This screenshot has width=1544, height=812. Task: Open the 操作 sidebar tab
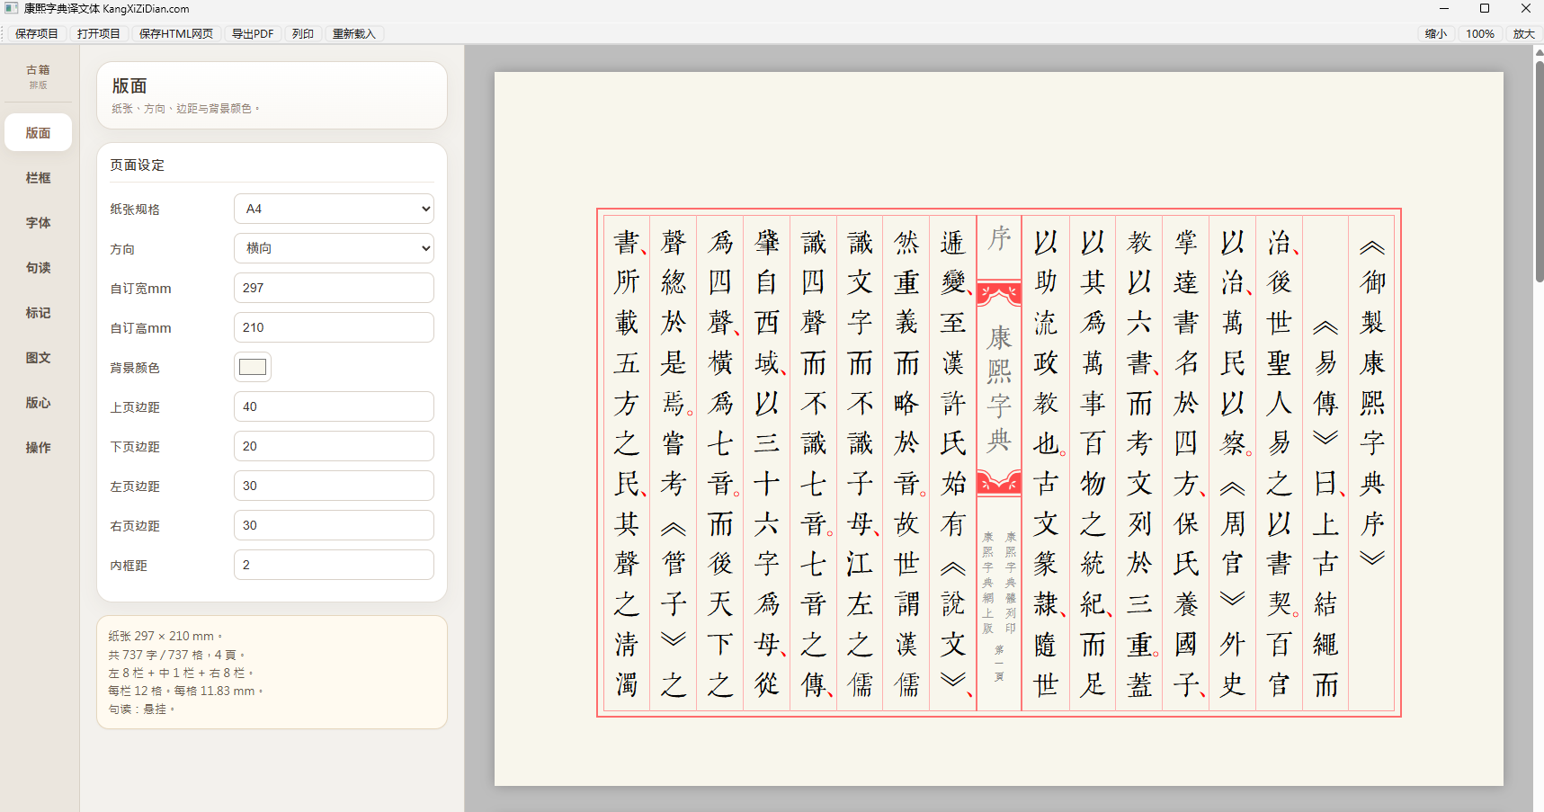coord(38,448)
